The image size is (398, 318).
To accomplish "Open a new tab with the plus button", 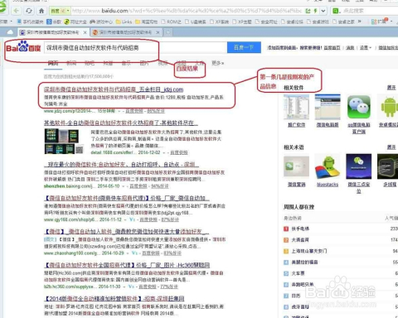I will click(167, 32).
